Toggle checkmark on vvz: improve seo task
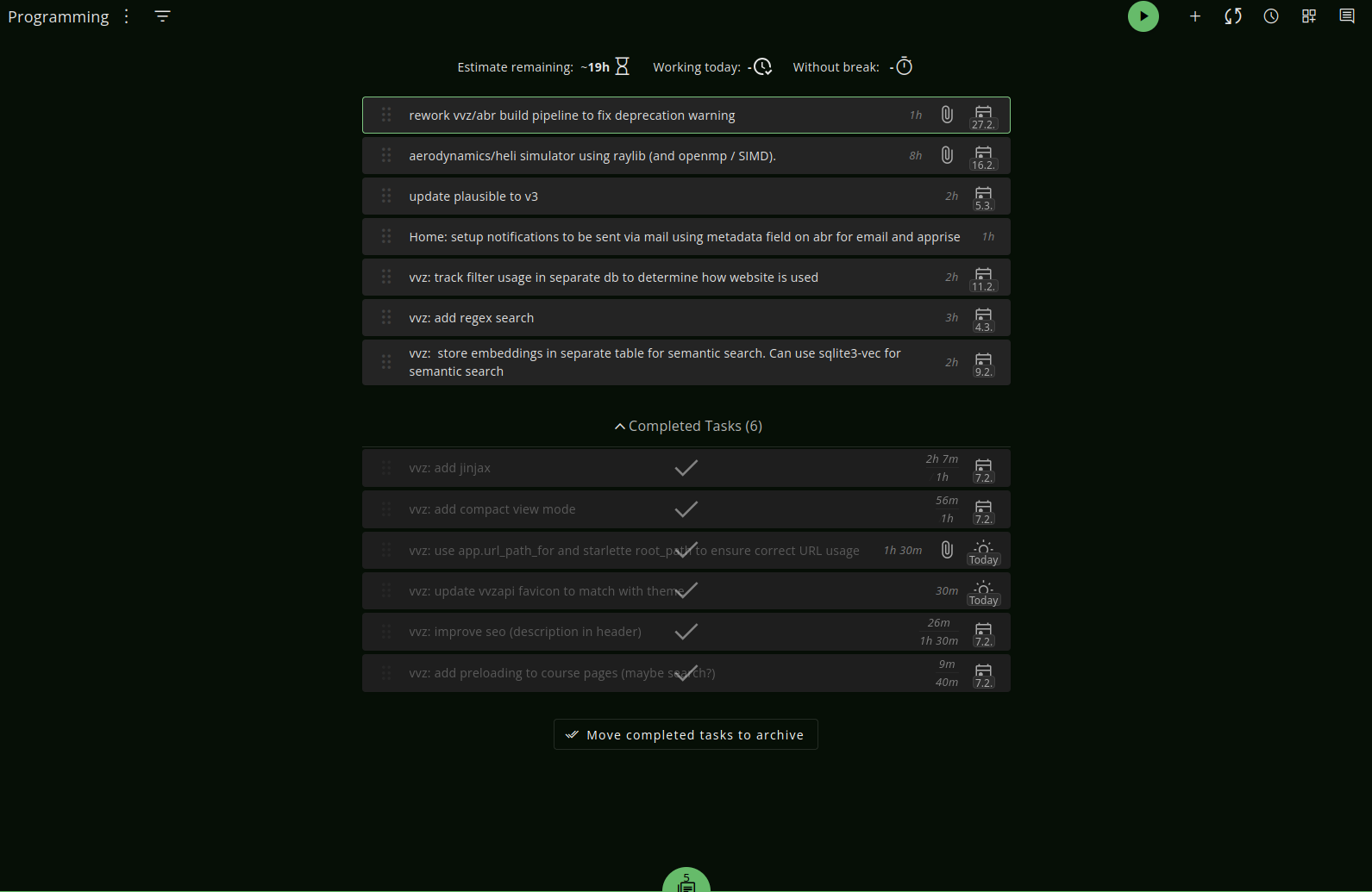Screen dimensions: 1372x892 point(686,632)
